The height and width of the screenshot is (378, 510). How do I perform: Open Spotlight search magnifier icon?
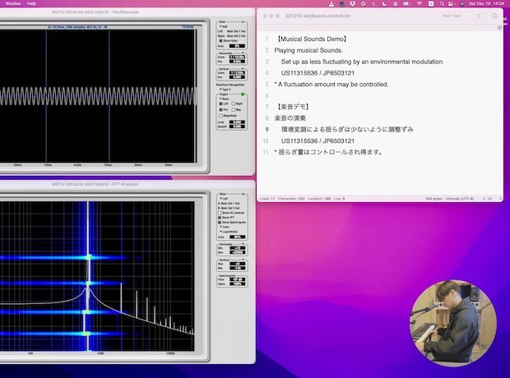pyautogui.click(x=442, y=4)
